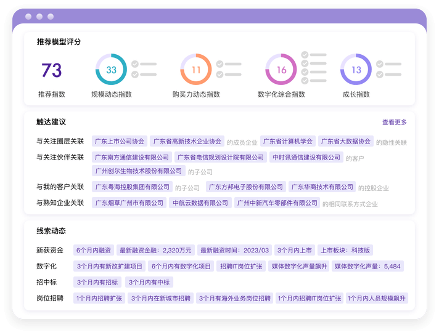Open 广东华商技术有限公司 company tag

click(x=322, y=187)
